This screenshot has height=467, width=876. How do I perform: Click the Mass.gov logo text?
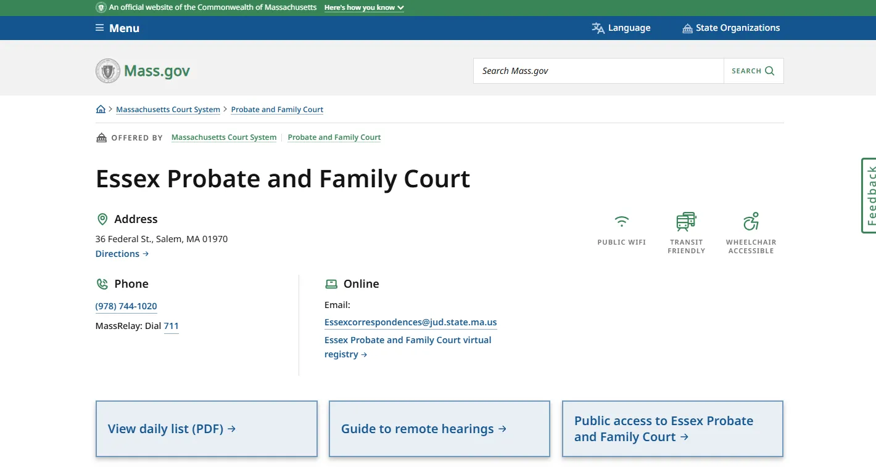[x=157, y=71]
